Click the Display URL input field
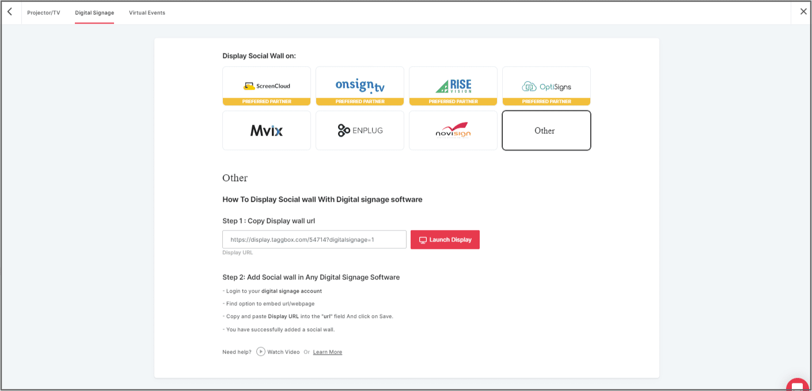The image size is (812, 391). (314, 240)
